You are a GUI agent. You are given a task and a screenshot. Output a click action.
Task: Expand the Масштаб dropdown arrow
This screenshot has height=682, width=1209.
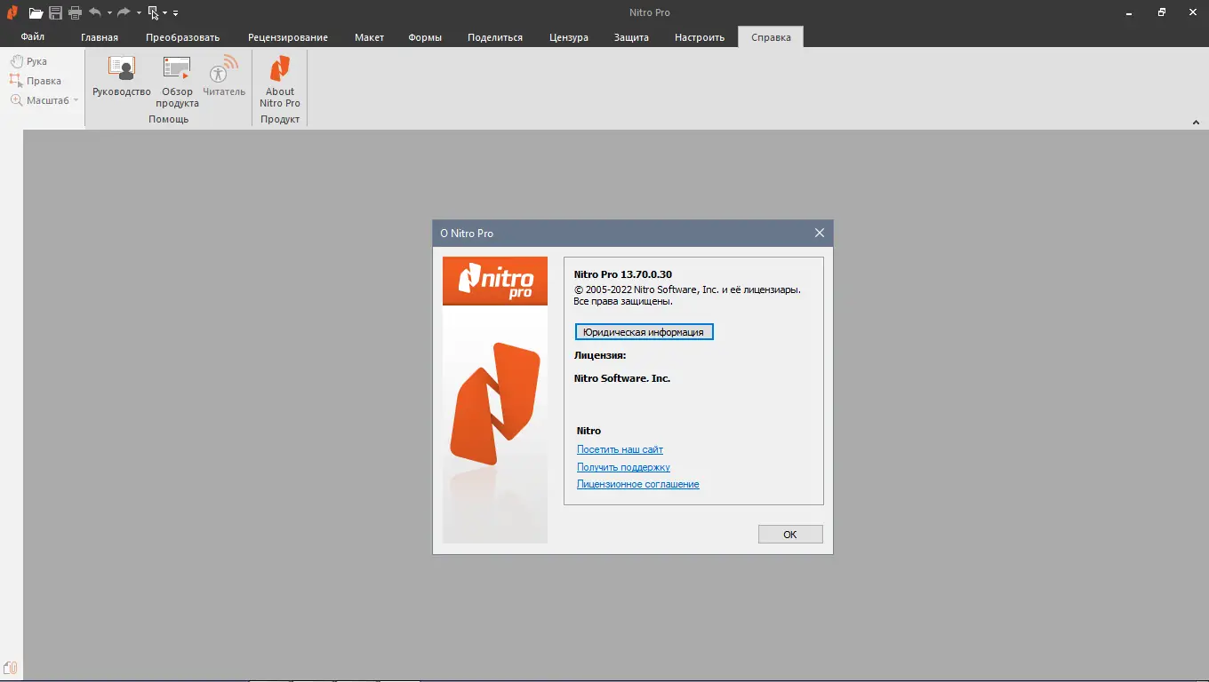[x=76, y=100]
